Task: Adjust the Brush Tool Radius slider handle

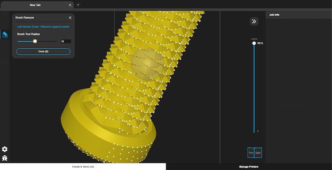Action: 35,41
